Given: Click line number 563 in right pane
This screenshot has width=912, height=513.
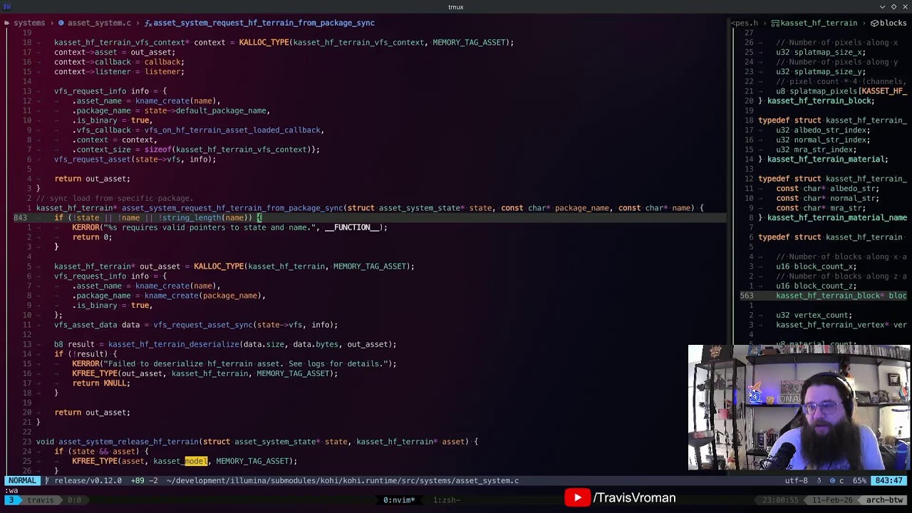Looking at the screenshot, I should pos(746,296).
